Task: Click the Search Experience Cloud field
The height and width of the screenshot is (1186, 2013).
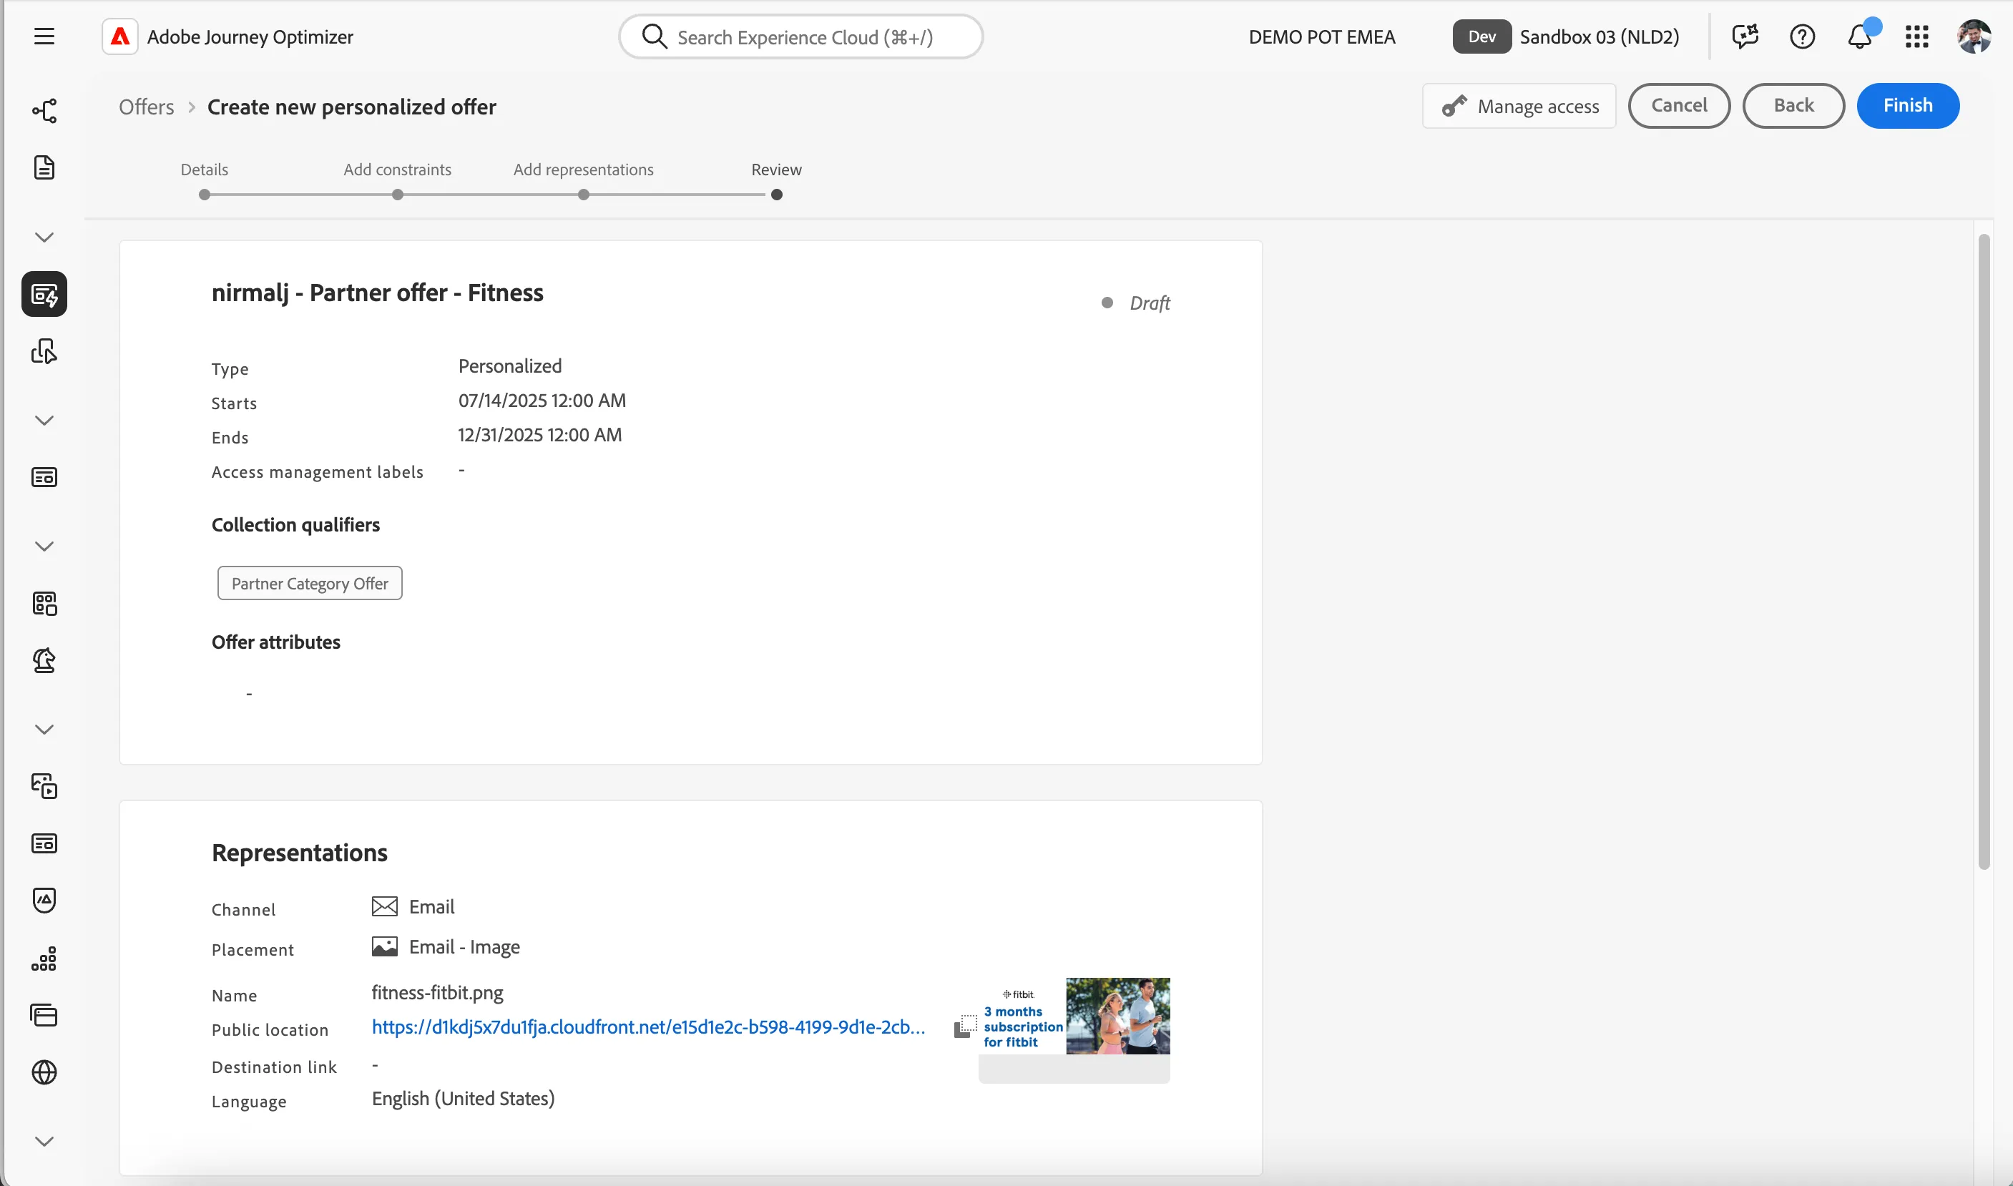Action: [800, 36]
